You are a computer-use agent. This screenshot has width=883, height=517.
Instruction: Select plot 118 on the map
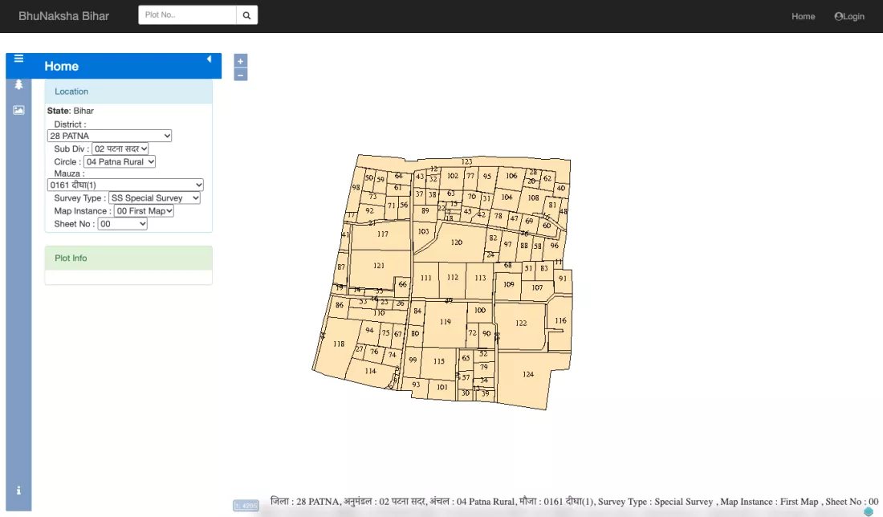coord(339,344)
